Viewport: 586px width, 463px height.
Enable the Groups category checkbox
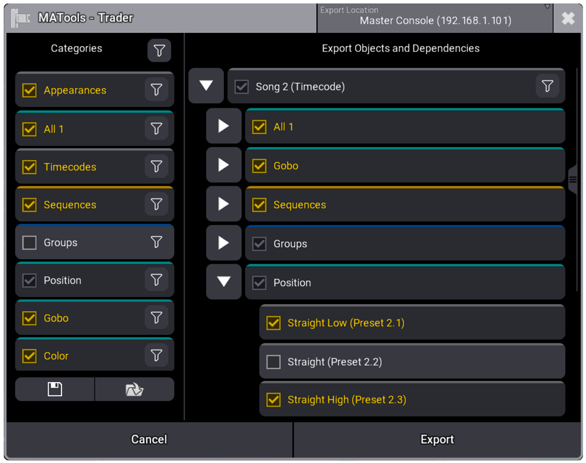pyautogui.click(x=29, y=243)
